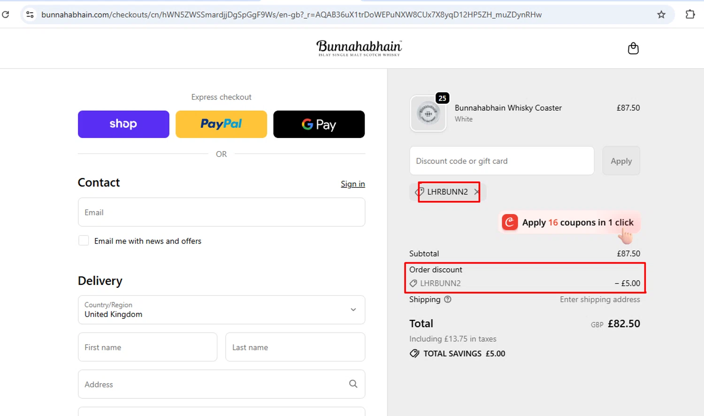Click the address search magnifier icon
This screenshot has width=704, height=416.
click(x=353, y=384)
